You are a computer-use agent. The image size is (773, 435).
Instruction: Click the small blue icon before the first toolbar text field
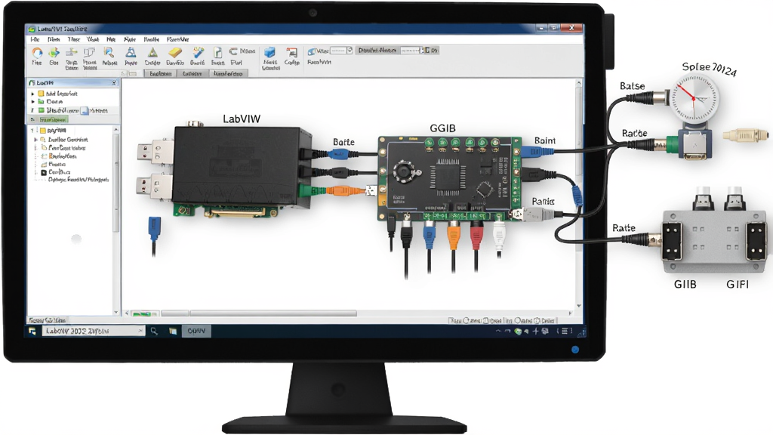pos(312,51)
